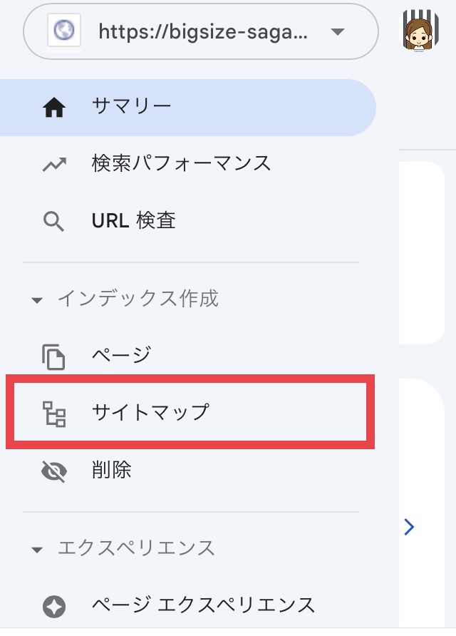Click the sitemap tree icon
Viewport: 456px width, 636px height.
point(54,414)
